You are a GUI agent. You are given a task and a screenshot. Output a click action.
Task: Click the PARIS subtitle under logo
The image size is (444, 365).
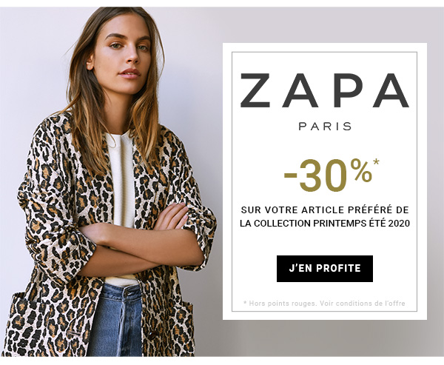(325, 126)
